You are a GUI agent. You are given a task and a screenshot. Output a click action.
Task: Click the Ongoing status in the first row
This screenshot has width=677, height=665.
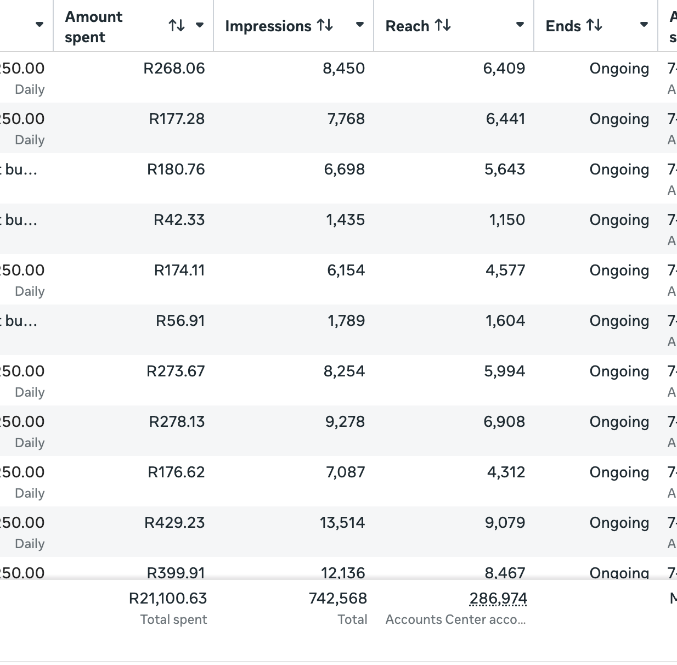tap(619, 69)
